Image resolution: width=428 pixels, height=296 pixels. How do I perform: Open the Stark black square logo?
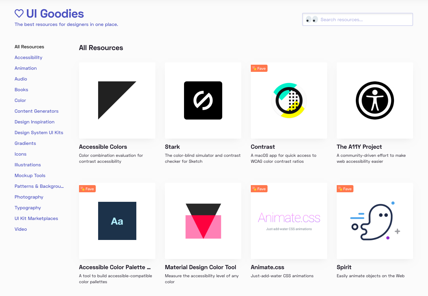click(203, 100)
